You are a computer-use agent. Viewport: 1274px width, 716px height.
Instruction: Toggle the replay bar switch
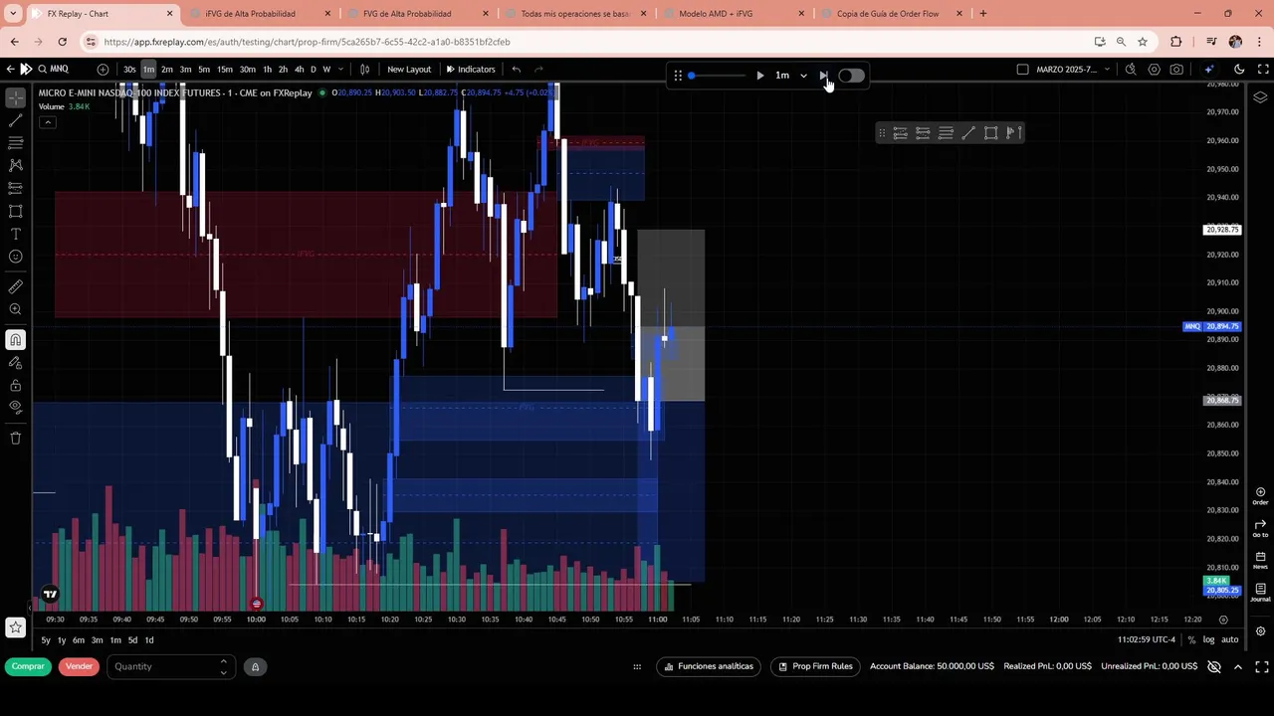[x=851, y=76]
